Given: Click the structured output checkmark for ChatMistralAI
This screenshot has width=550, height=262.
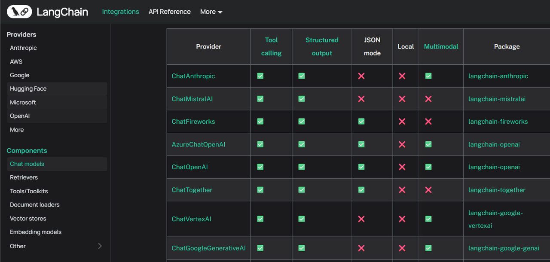Looking at the screenshot, I should click(302, 99).
